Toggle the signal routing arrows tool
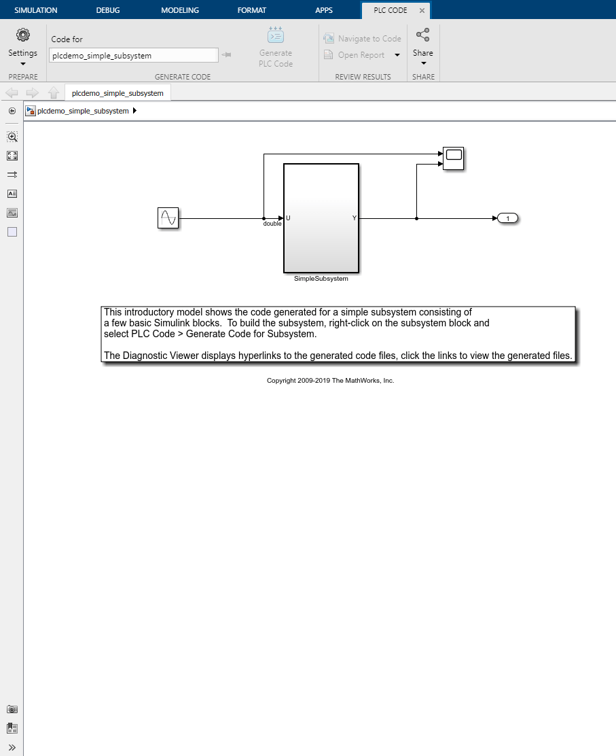616x756 pixels. point(12,175)
